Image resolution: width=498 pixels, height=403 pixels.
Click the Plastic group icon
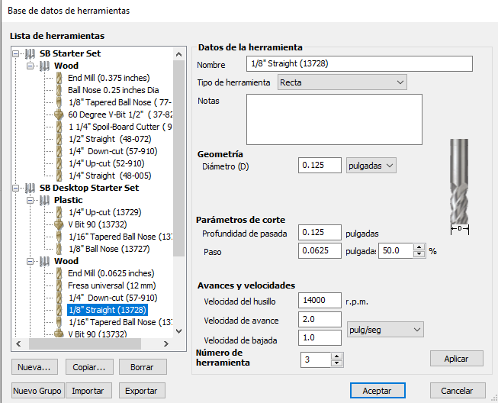[44, 200]
